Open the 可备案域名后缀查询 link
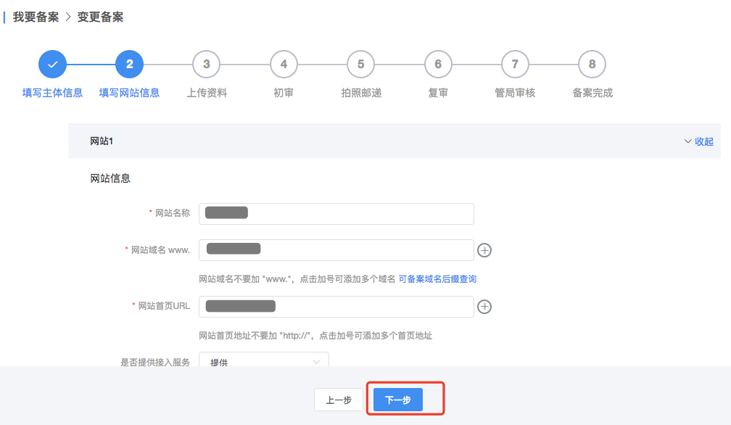This screenshot has width=731, height=425. (437, 279)
